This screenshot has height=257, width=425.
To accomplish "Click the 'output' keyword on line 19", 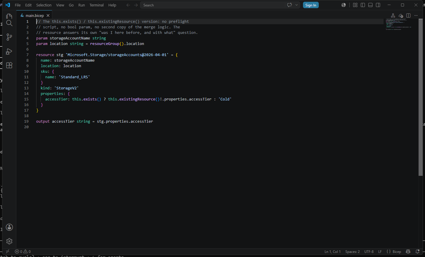I will pos(43,121).
